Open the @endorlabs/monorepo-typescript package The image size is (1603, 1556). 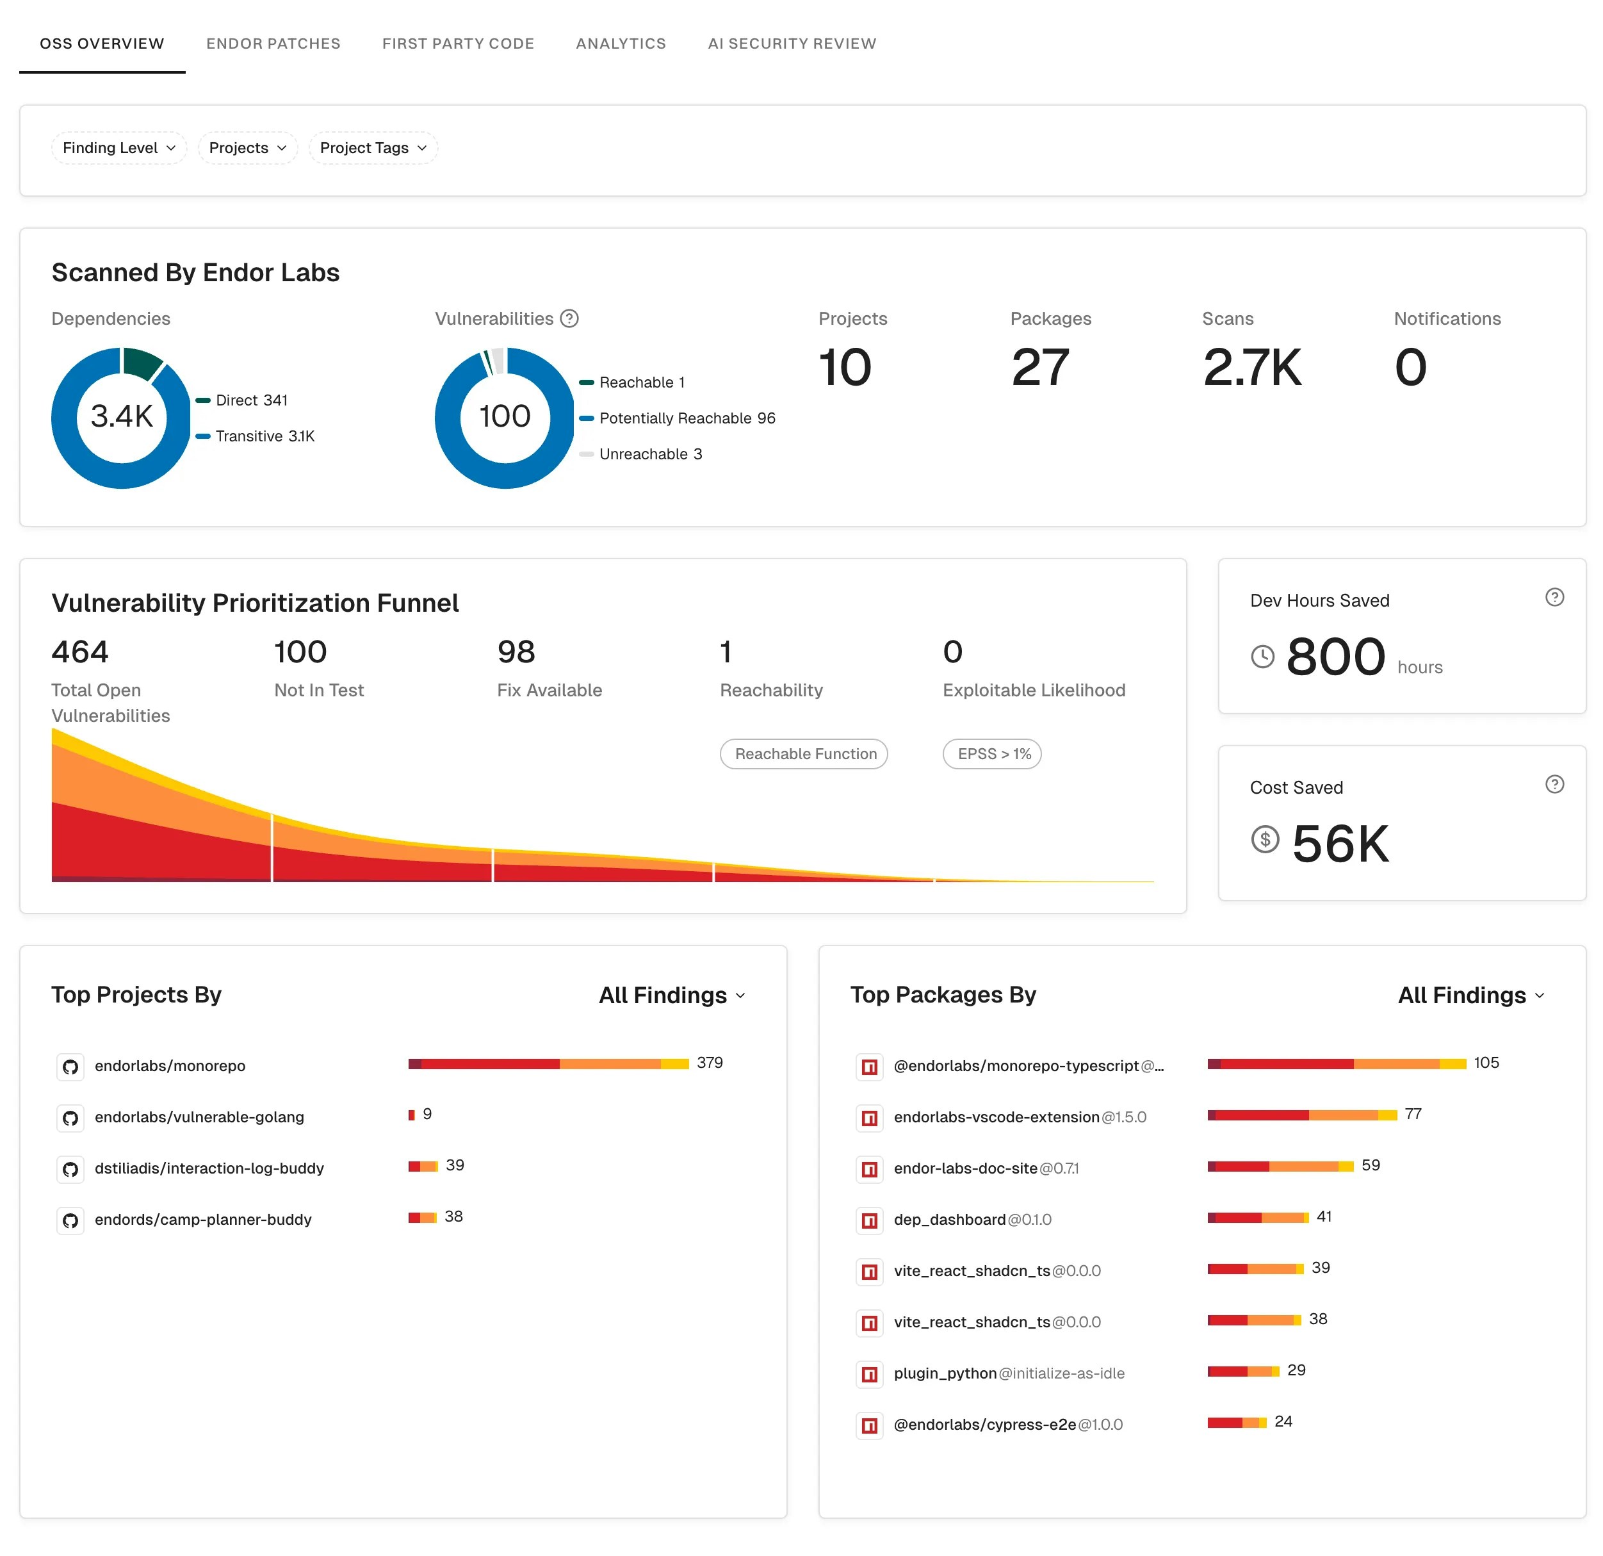[x=1029, y=1066]
